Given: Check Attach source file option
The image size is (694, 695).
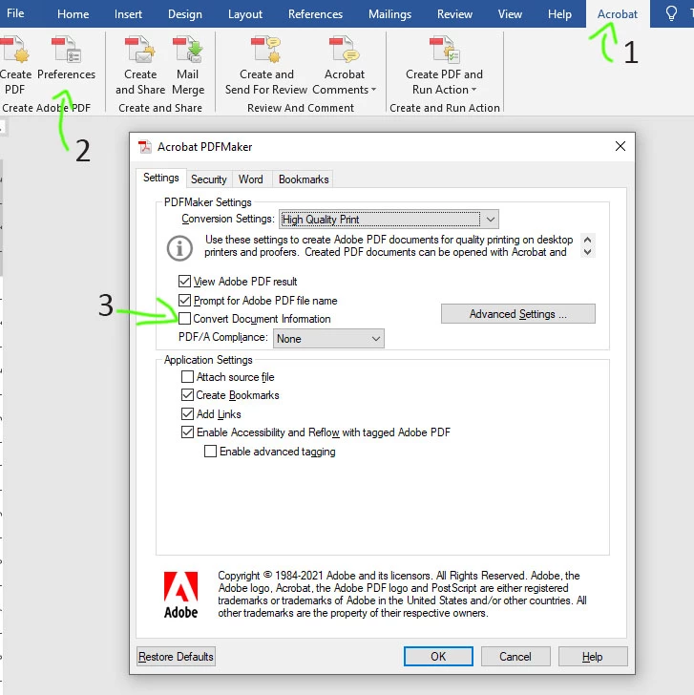Looking at the screenshot, I should pyautogui.click(x=187, y=377).
